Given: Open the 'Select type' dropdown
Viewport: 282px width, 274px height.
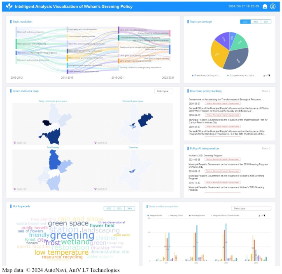Looking at the screenshot, I should (251, 209).
